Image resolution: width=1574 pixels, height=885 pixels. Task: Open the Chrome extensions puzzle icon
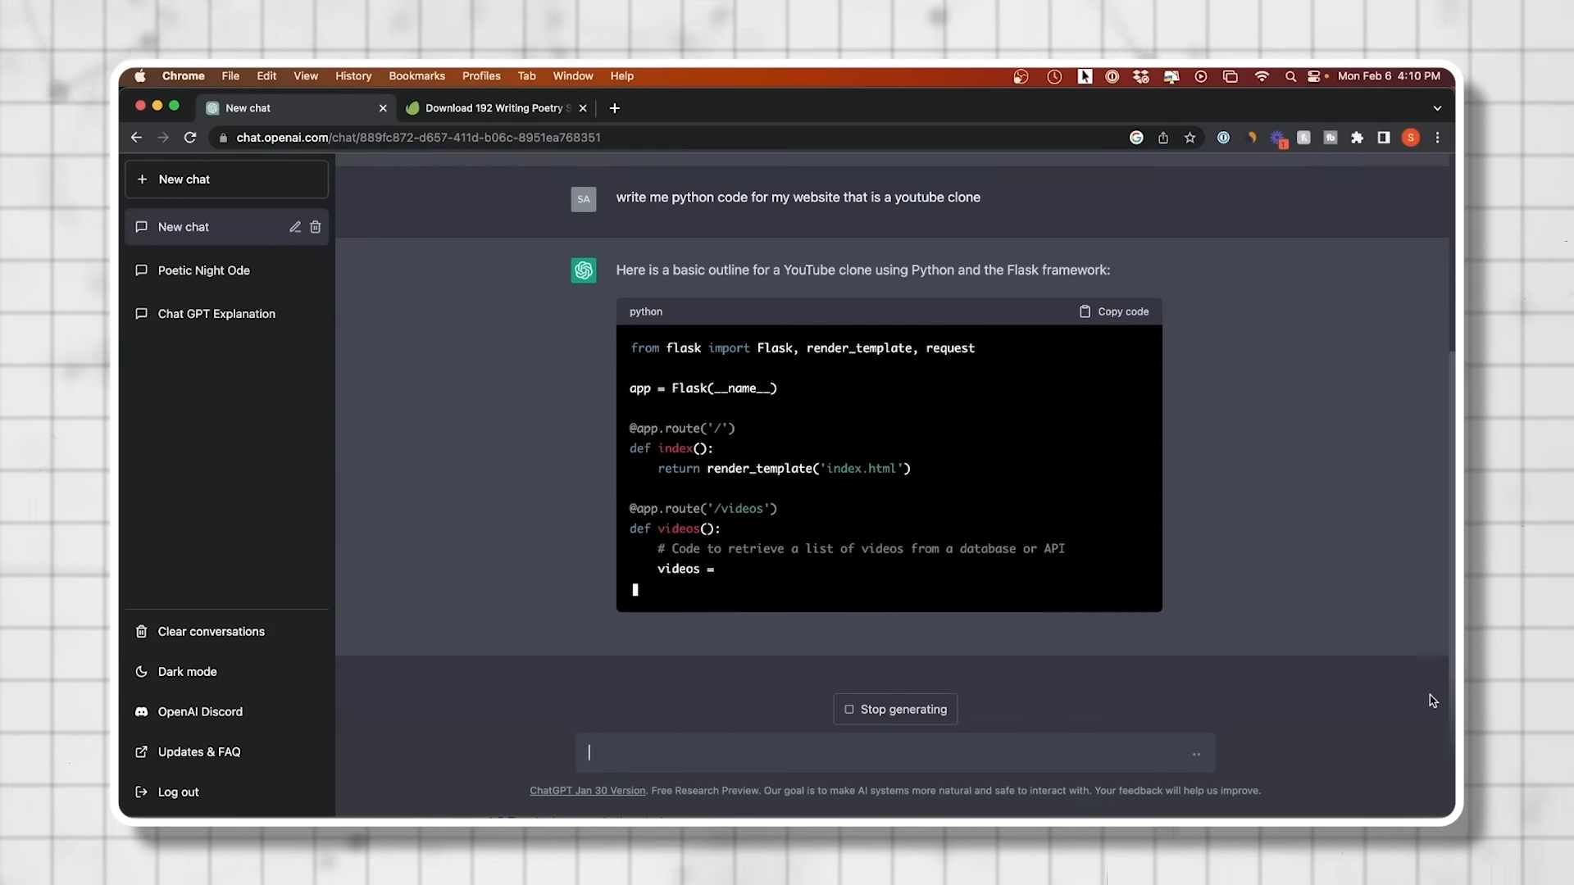(1357, 138)
